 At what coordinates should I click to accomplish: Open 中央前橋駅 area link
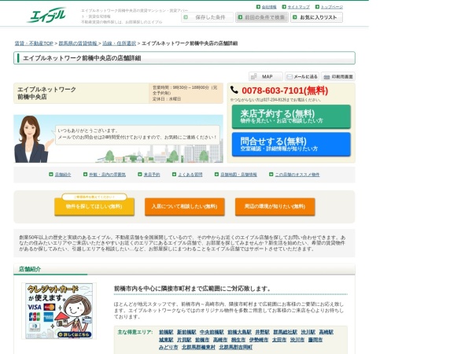[x=212, y=332]
